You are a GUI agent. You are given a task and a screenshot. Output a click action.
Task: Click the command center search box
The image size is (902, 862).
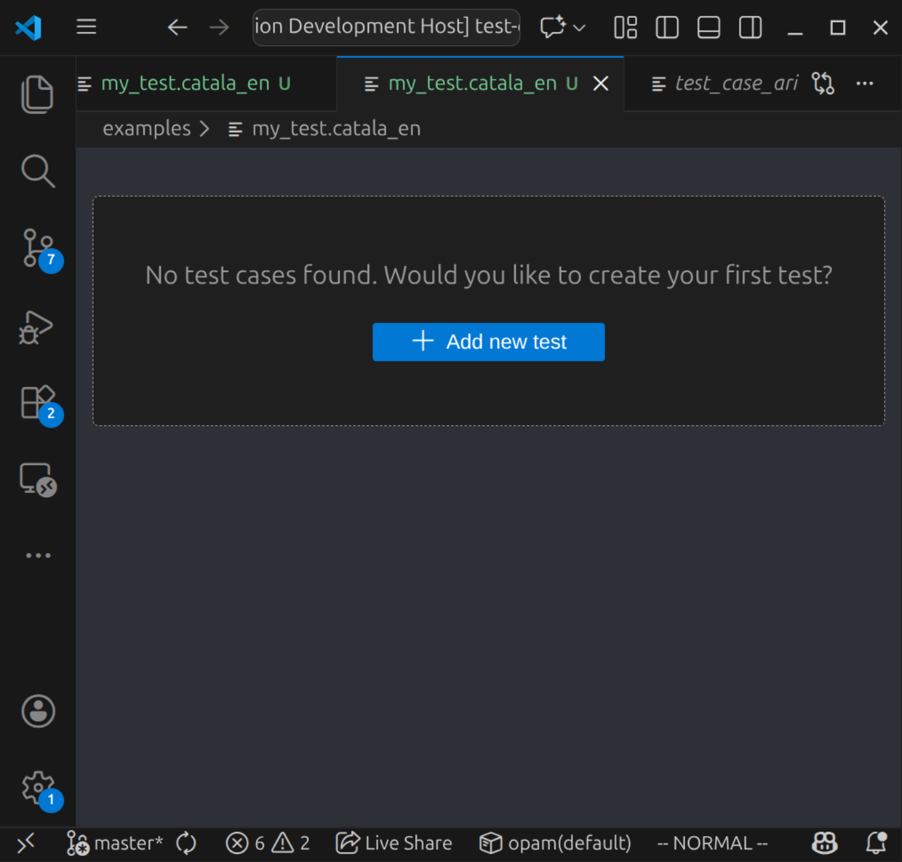[x=386, y=27]
